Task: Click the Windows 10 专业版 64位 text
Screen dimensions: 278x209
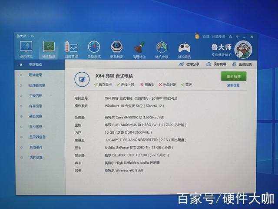Action: point(134,106)
